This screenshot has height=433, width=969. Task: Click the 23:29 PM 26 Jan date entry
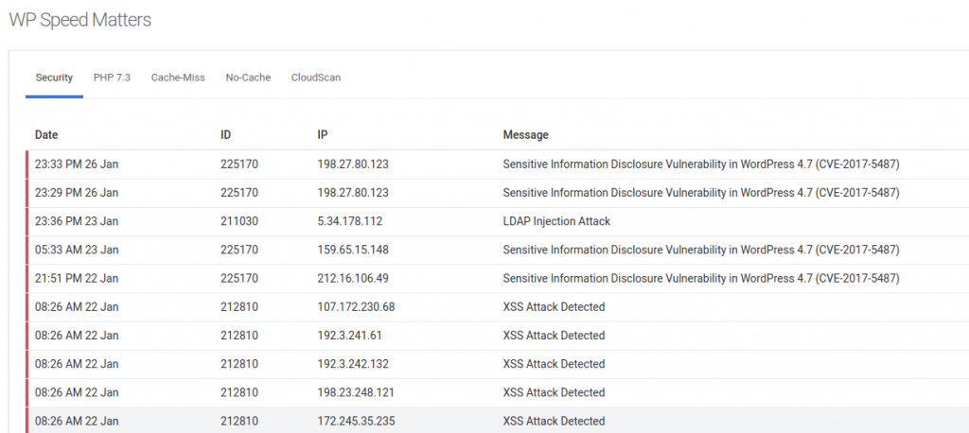click(x=77, y=193)
